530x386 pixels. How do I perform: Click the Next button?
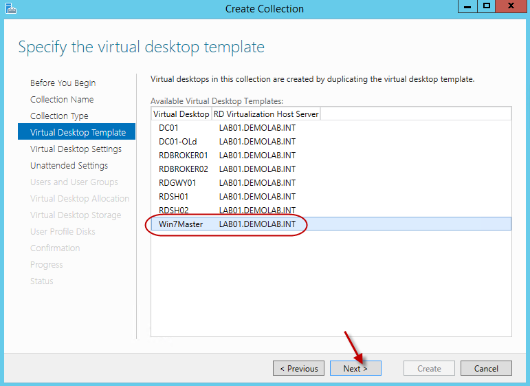355,368
